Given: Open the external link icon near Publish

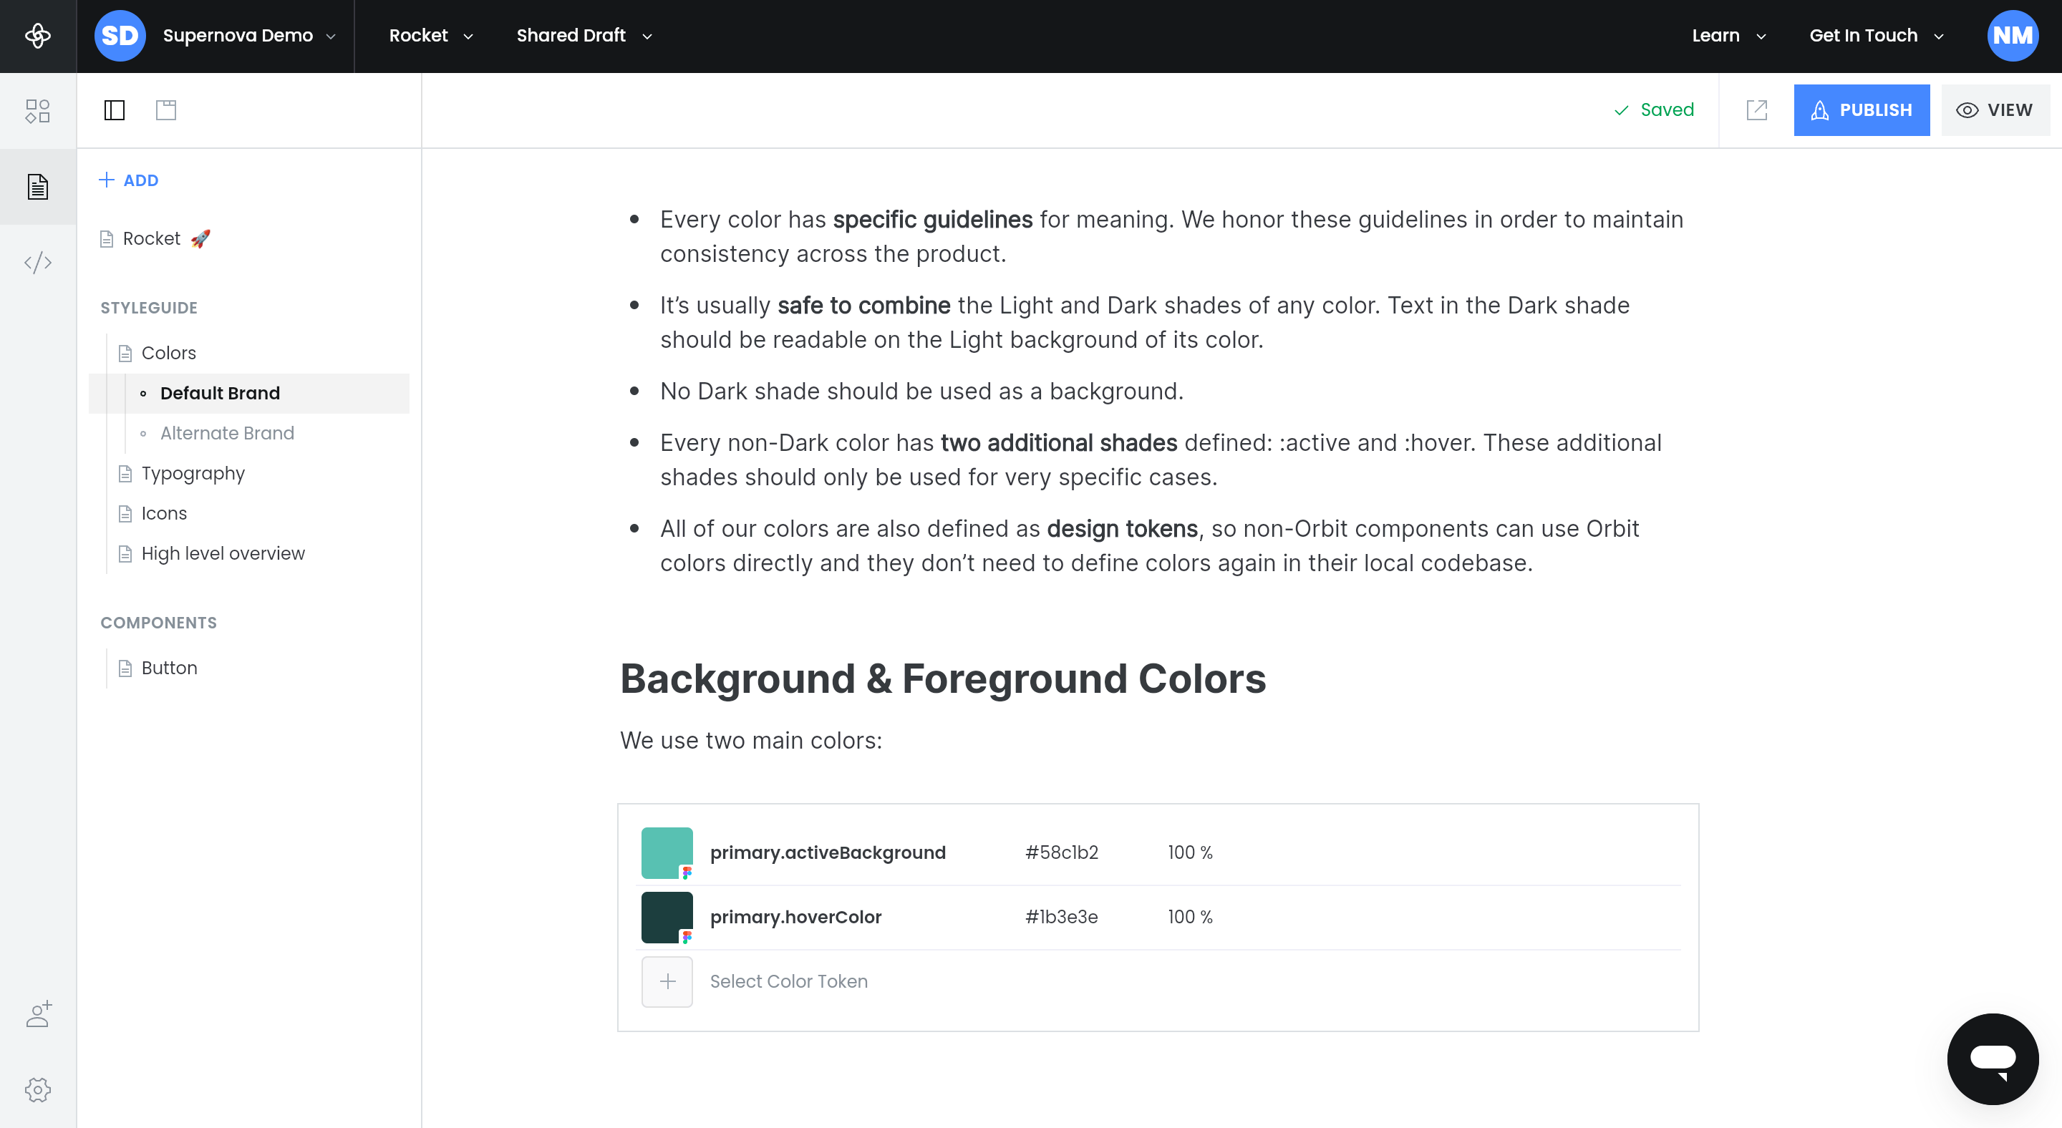Looking at the screenshot, I should [1756, 110].
